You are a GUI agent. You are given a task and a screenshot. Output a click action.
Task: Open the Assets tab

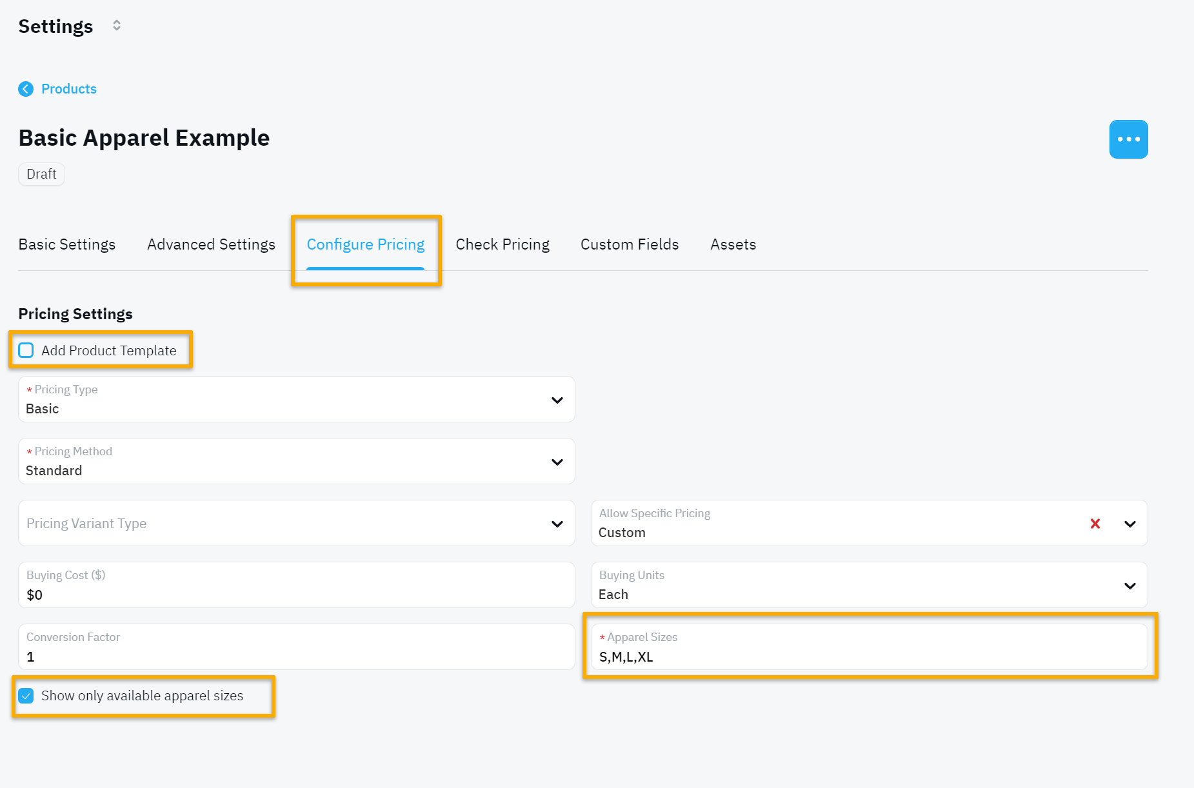pyautogui.click(x=733, y=244)
